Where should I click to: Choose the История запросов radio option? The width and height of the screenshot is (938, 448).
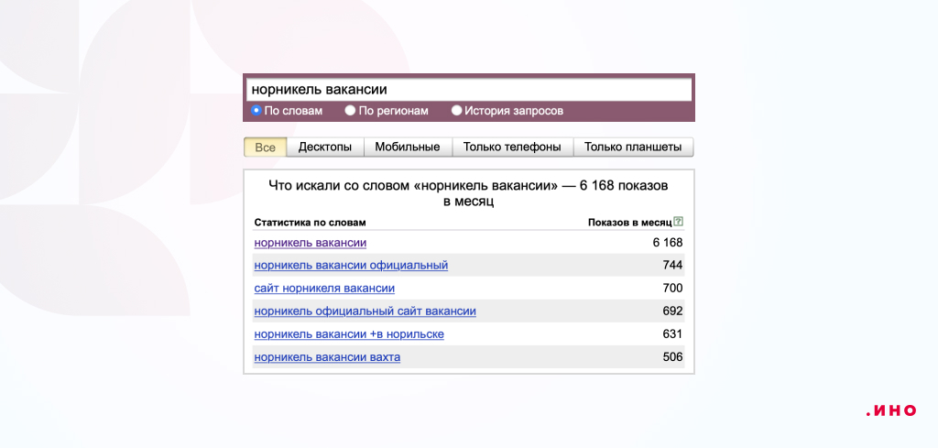[x=456, y=110]
